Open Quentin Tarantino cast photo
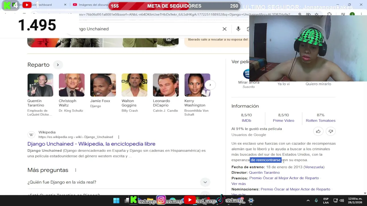367x206 pixels. [x=40, y=85]
